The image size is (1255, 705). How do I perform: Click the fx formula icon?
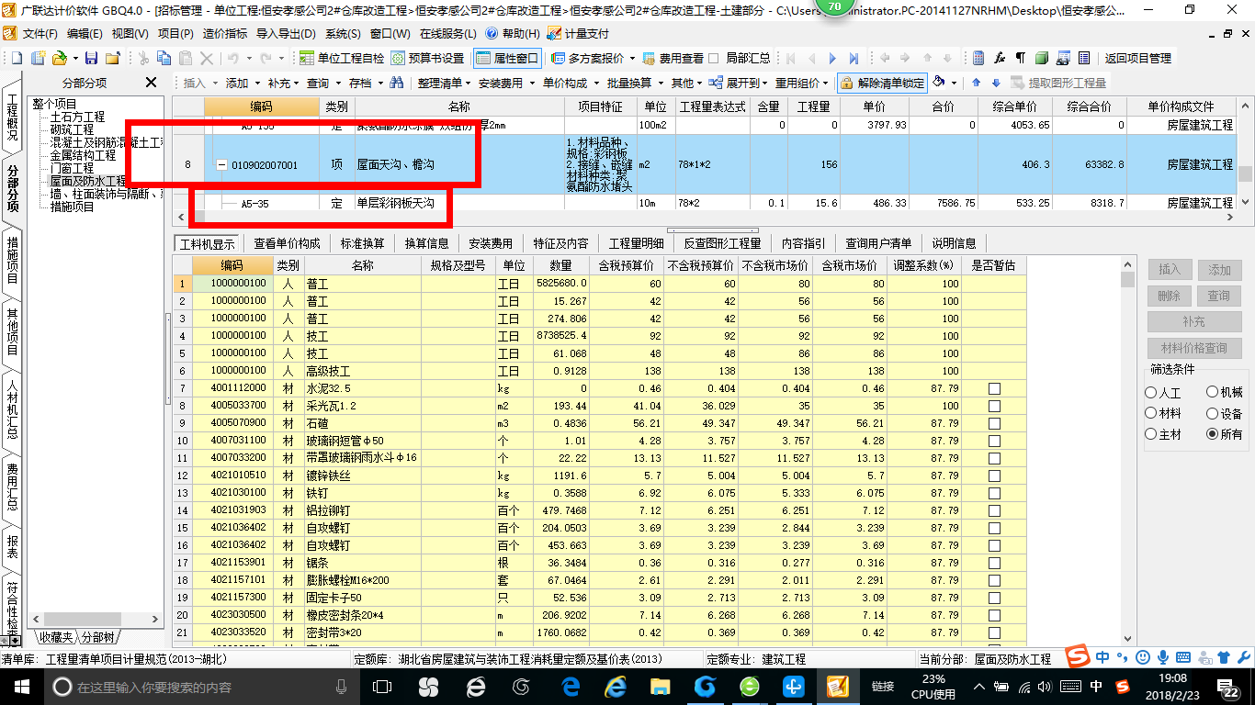click(x=1000, y=58)
